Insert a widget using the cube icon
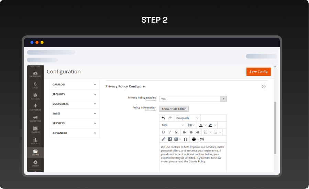 coord(194,139)
